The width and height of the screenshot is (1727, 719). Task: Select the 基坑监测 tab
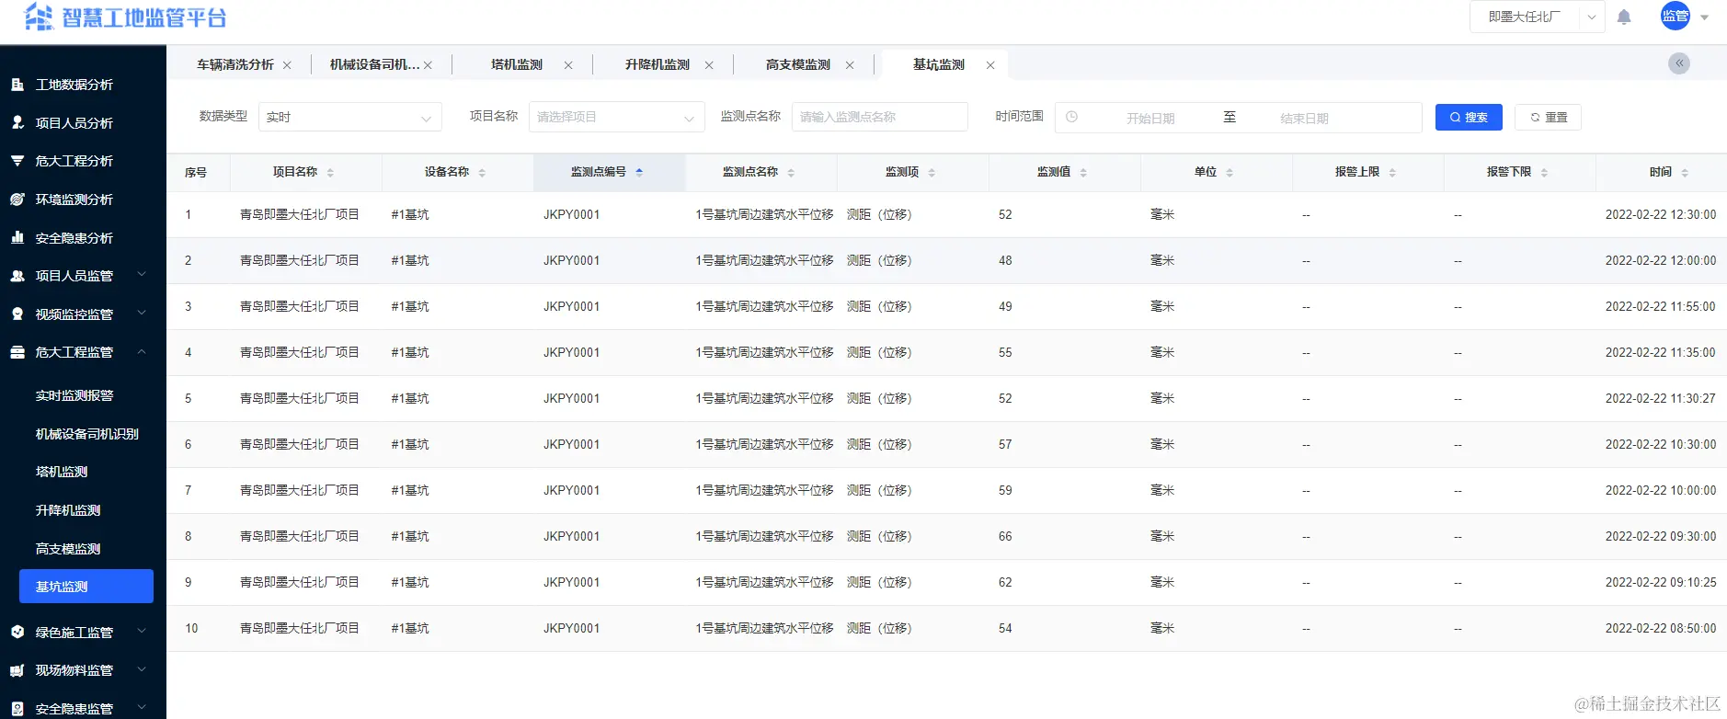coord(939,64)
